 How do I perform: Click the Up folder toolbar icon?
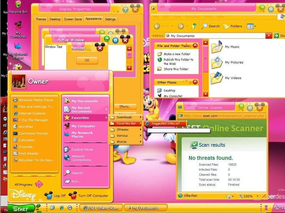coord(194,26)
